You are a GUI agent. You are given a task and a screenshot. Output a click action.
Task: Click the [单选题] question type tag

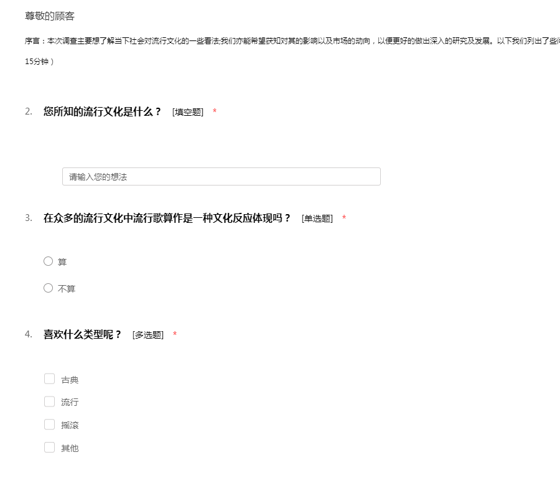317,218
